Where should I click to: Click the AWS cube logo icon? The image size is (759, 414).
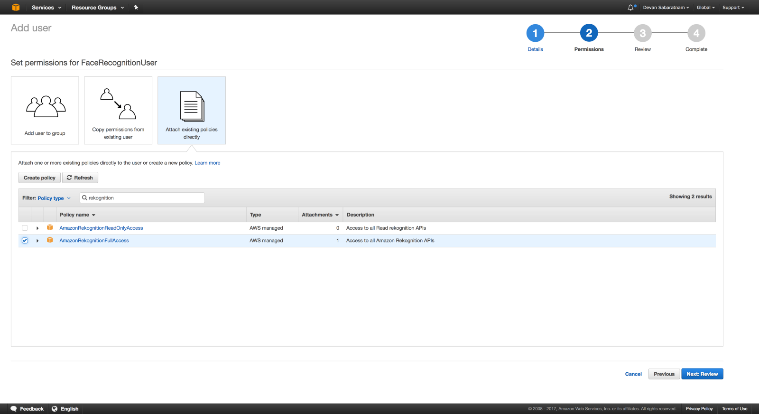tap(16, 7)
